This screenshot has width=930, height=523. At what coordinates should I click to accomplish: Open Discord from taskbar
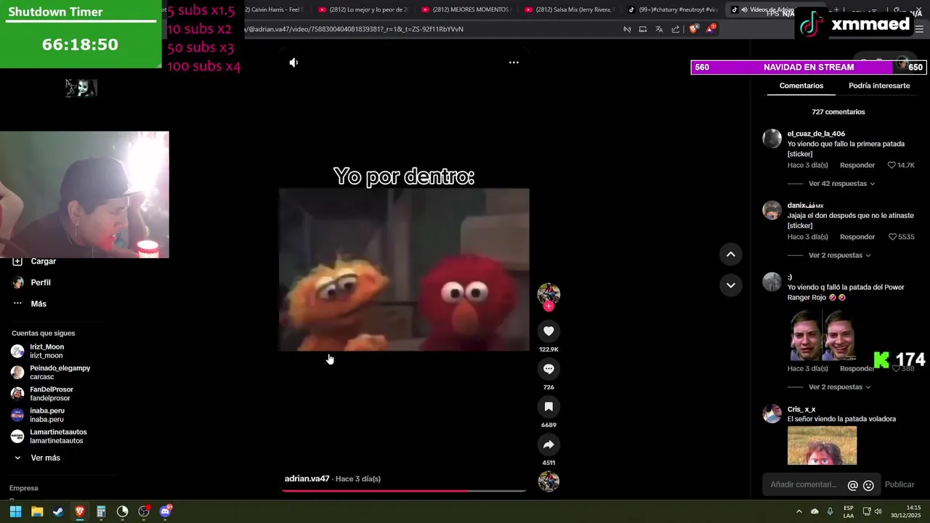[x=165, y=511]
